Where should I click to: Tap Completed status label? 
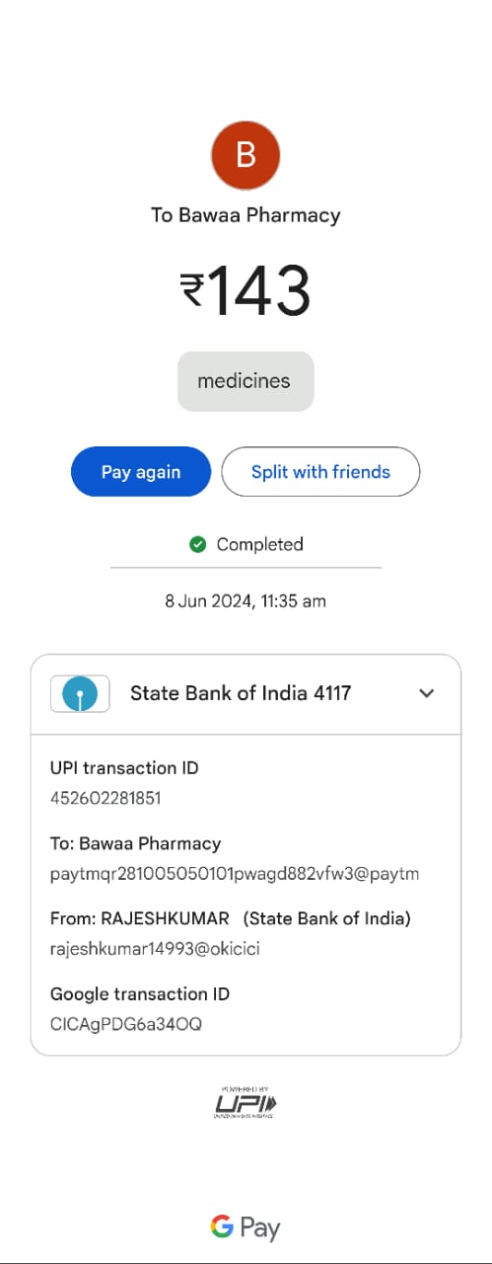tap(259, 544)
